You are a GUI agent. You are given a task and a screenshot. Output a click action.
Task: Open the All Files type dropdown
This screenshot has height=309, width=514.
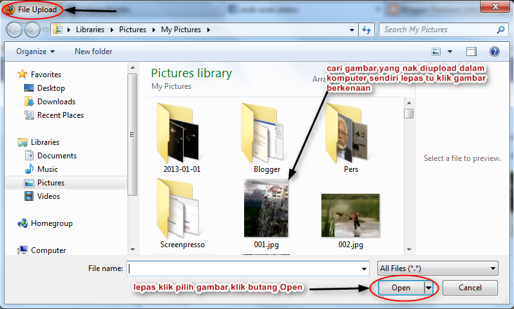(x=437, y=268)
